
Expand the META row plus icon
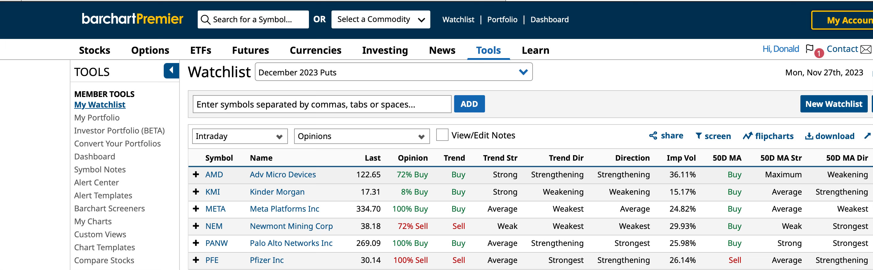click(x=196, y=208)
